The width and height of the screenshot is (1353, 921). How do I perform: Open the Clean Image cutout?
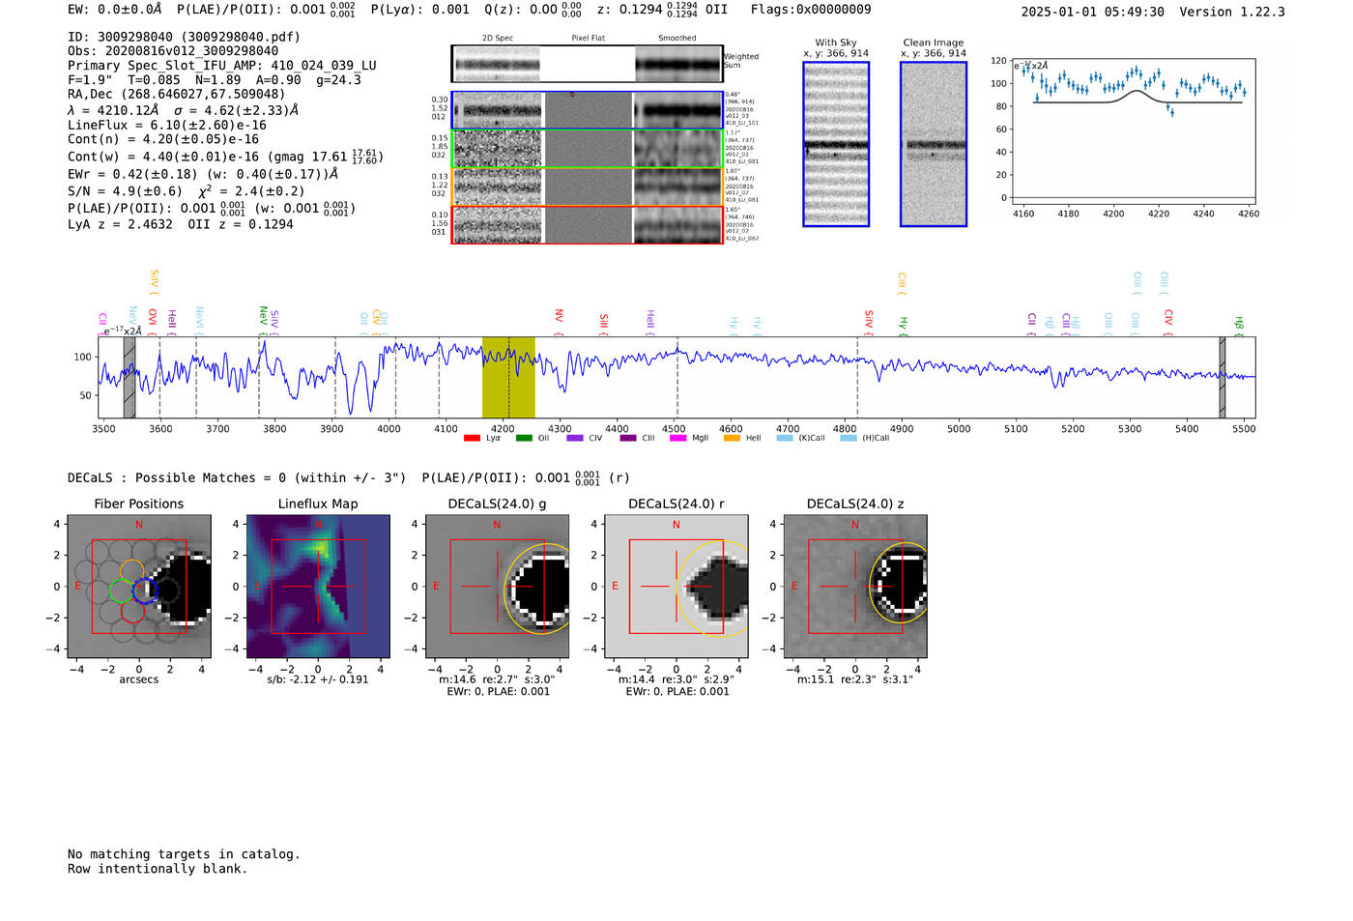pos(933,144)
